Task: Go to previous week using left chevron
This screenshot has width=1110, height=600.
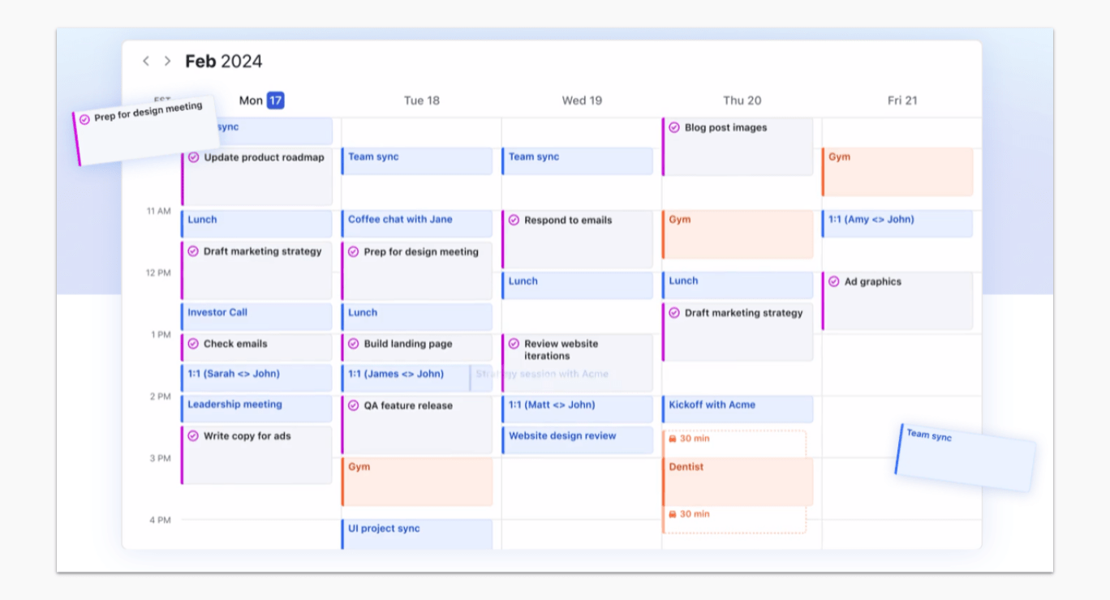Action: coord(146,61)
